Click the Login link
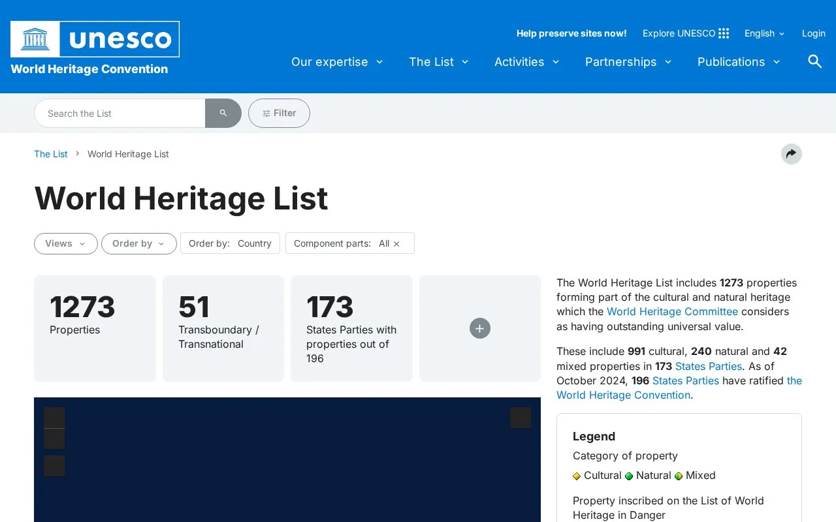 [x=814, y=33]
